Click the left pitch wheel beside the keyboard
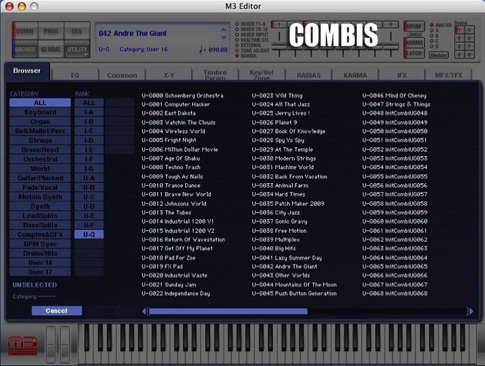Screen dimensions: 485x366 (51, 344)
